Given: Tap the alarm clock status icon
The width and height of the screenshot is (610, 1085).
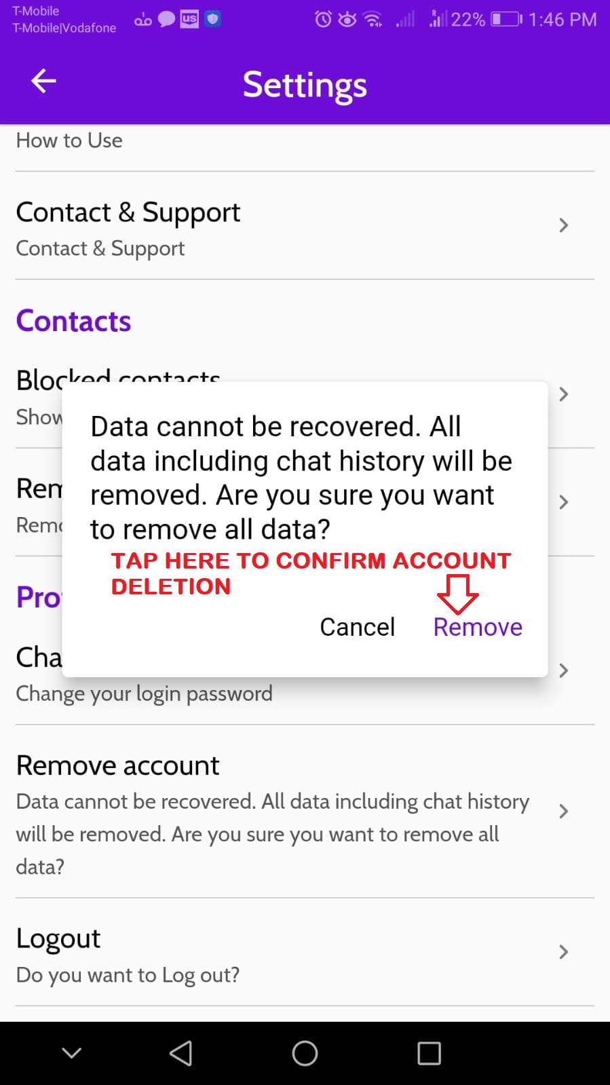Looking at the screenshot, I should point(323,19).
